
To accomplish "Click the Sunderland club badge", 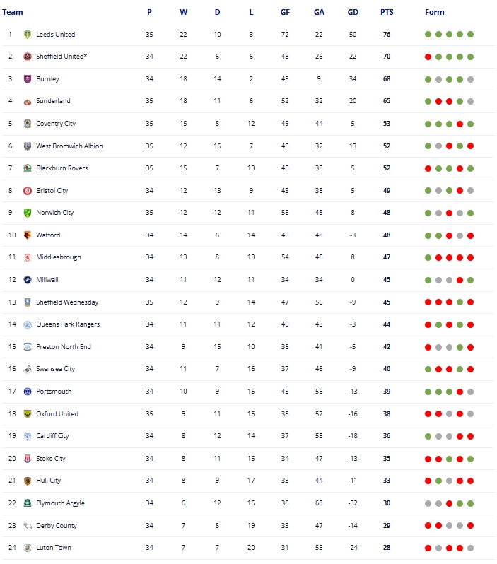I will [x=28, y=101].
